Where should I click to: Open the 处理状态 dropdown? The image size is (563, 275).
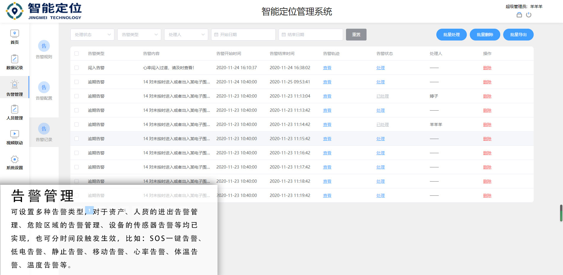92,35
